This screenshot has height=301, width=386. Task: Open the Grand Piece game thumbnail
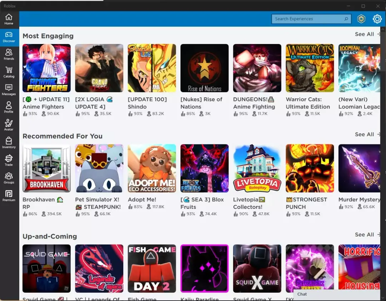coord(99,68)
